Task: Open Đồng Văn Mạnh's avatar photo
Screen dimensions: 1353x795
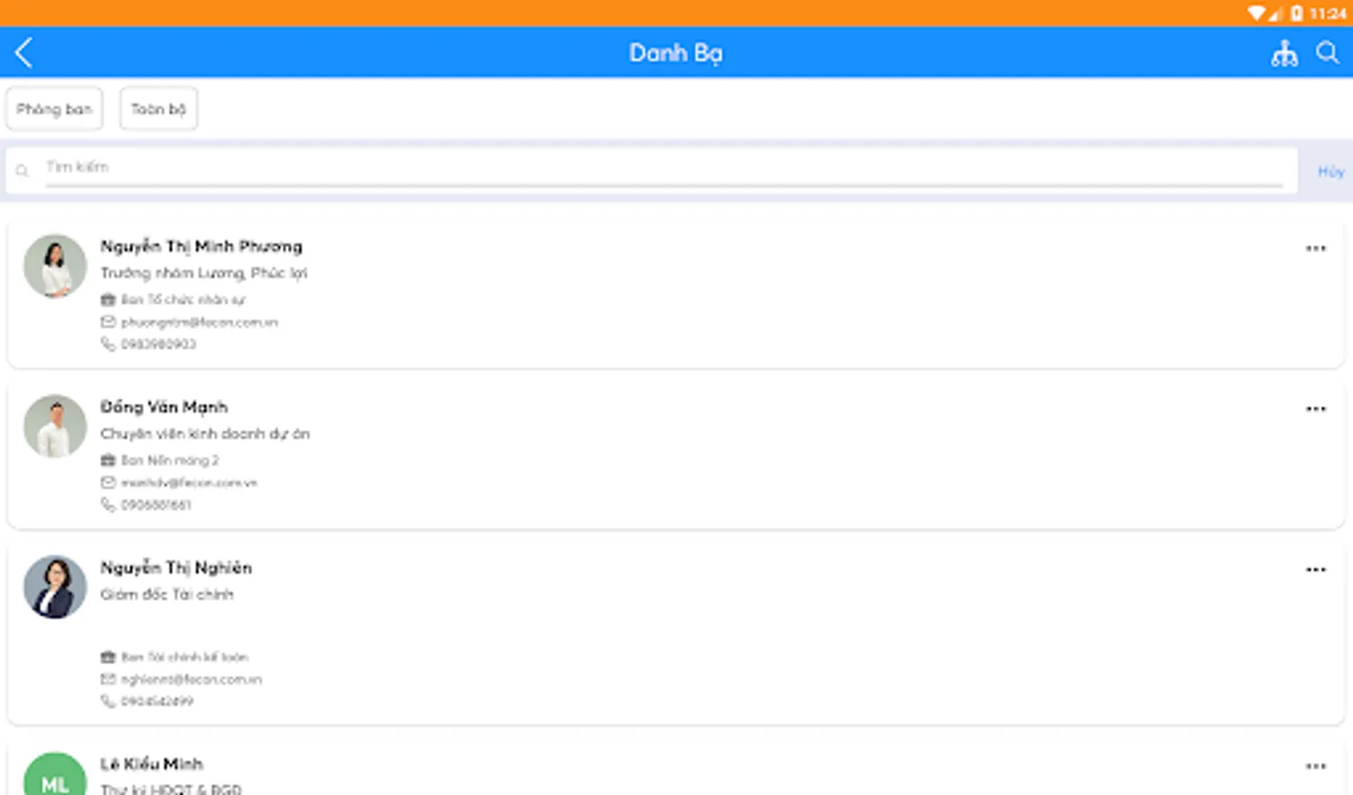Action: coord(55,427)
